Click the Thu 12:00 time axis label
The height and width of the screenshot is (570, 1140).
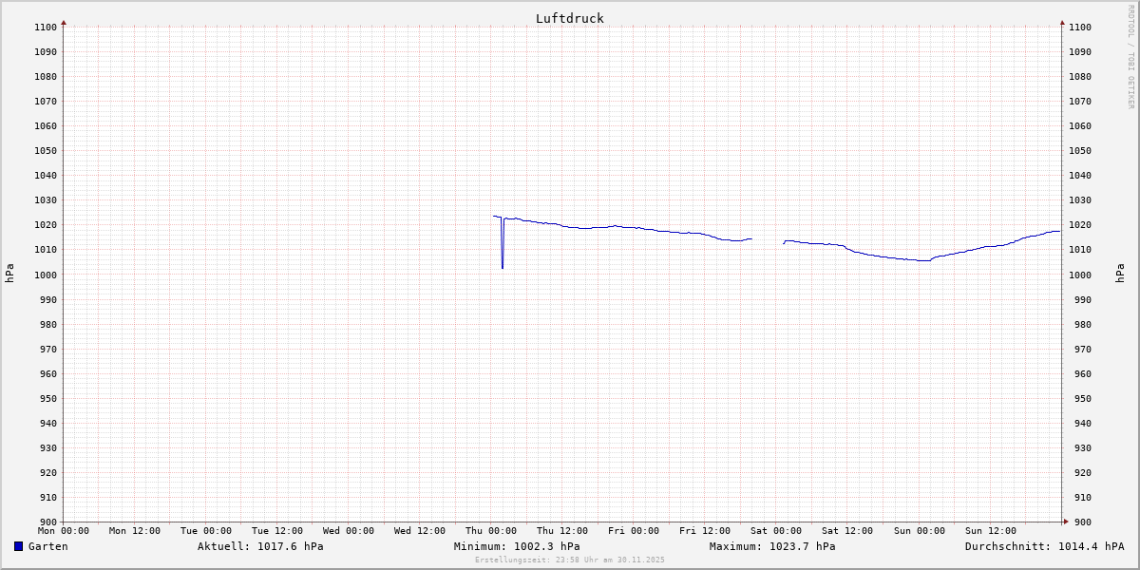[562, 531]
